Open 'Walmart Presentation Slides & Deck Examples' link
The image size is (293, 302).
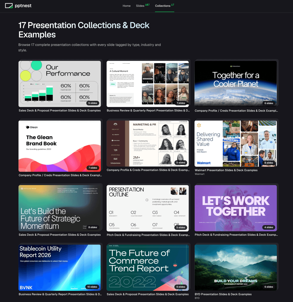click(x=226, y=170)
